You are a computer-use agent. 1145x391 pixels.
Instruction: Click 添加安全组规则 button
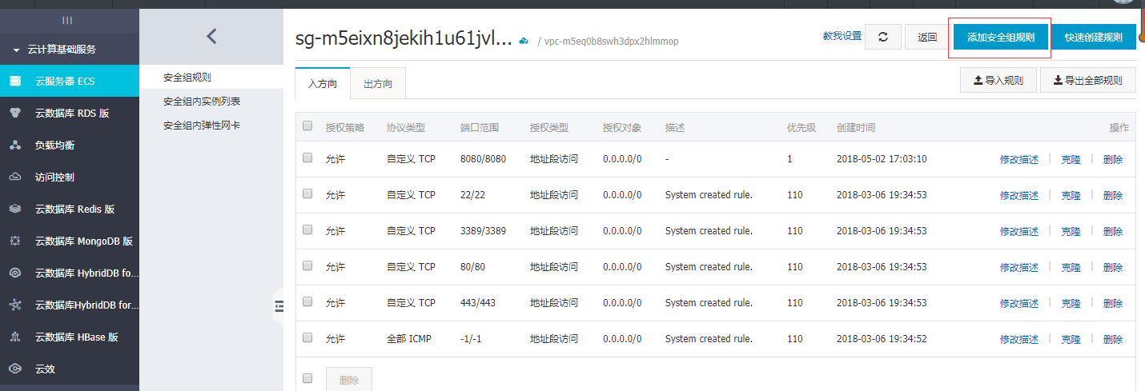(x=1001, y=38)
